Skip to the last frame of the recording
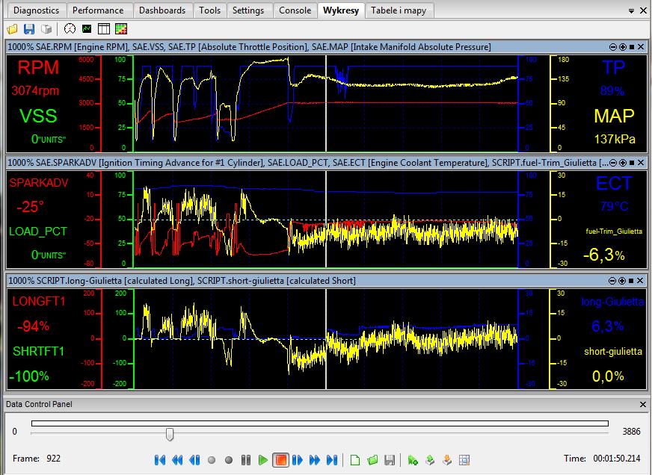The height and width of the screenshot is (475, 652). coord(332,460)
